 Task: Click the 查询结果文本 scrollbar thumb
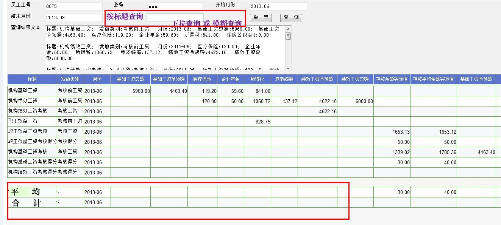pos(288,36)
